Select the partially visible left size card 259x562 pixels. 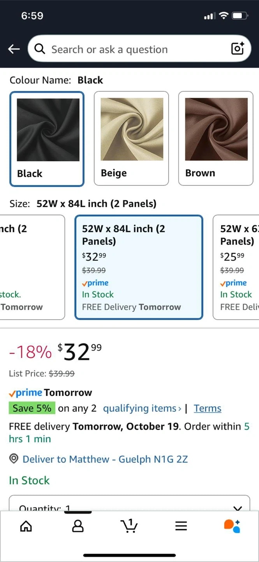tap(32, 267)
